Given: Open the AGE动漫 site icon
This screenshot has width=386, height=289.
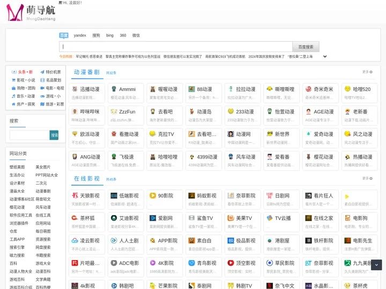Looking at the screenshot, I should click(308, 111).
